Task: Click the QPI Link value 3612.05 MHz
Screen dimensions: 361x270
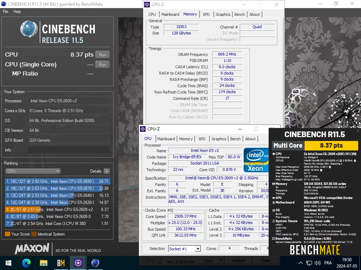Action: pos(185,235)
